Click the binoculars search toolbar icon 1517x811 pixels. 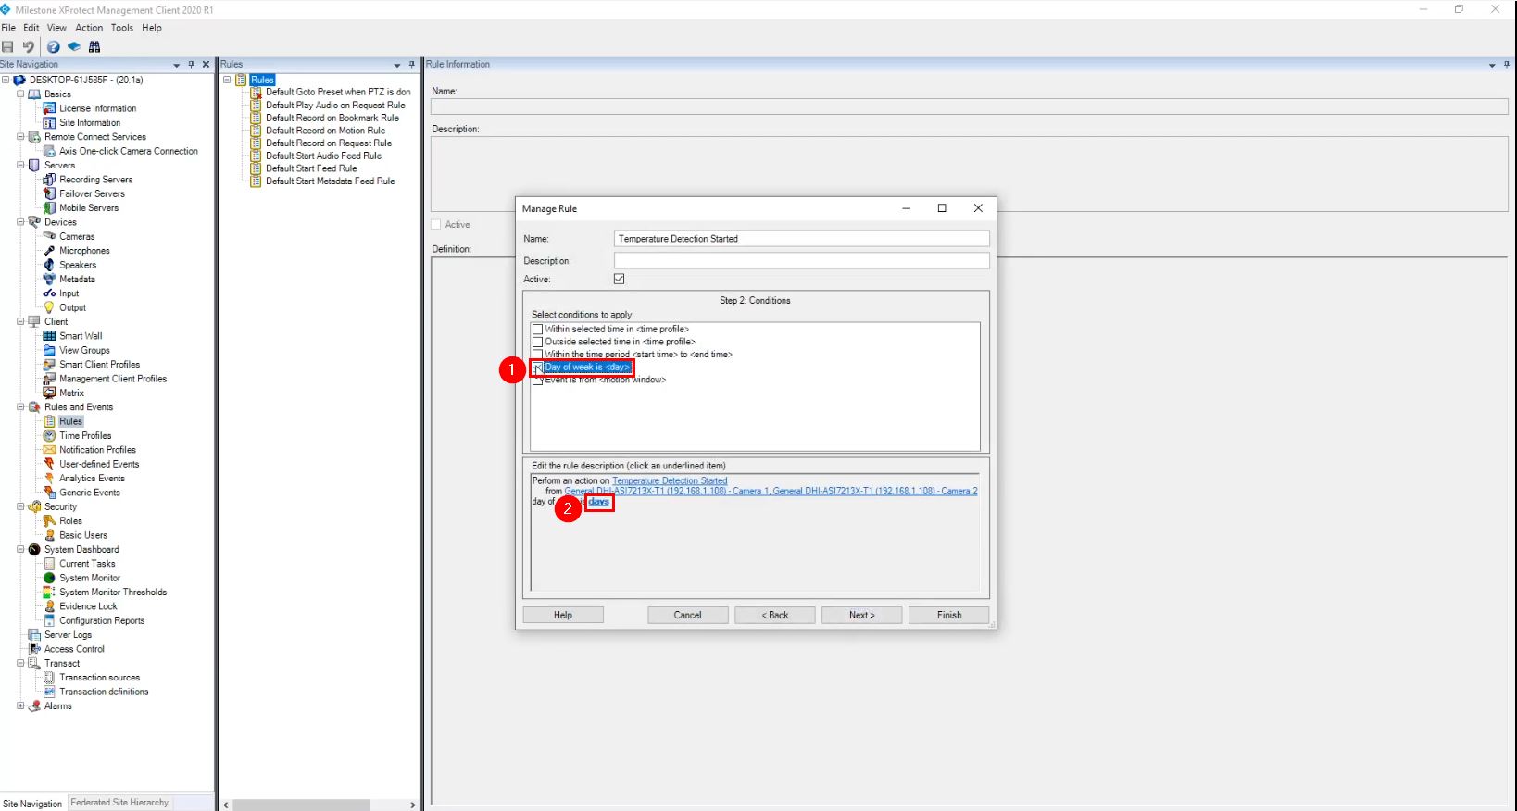coord(94,46)
